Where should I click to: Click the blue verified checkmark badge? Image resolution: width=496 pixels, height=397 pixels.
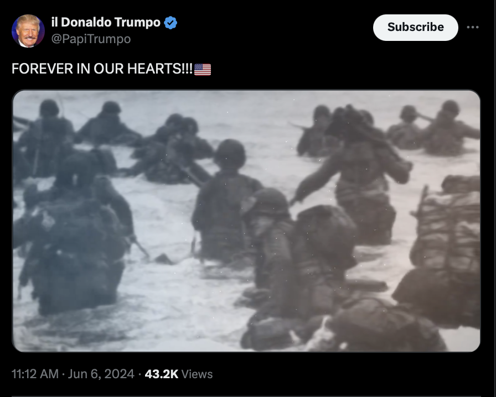pos(171,23)
